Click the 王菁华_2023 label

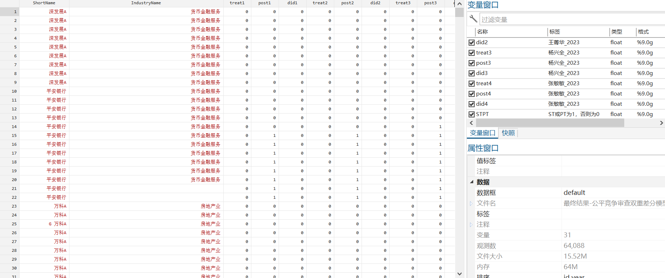(564, 42)
